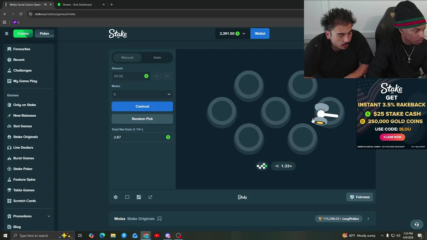Click CLAIM NOW on the Stake promo

tap(392, 137)
